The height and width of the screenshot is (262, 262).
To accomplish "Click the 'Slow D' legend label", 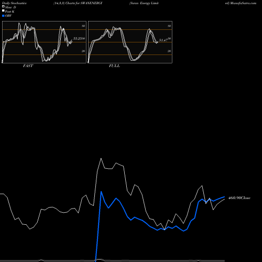I will 10,7.
